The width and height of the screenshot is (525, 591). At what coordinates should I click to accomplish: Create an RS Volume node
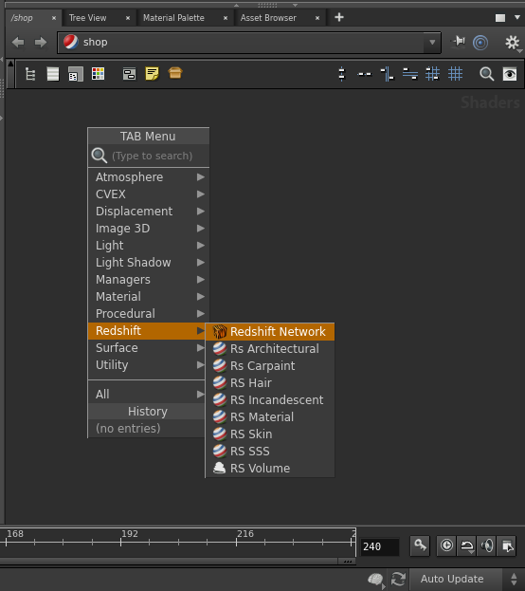coord(270,469)
